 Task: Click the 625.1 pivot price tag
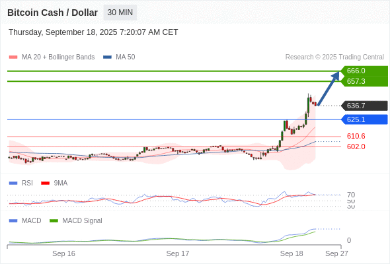(364, 119)
